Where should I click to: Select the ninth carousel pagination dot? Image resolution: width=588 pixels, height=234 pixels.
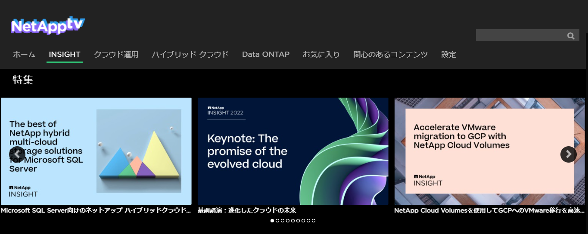click(314, 221)
